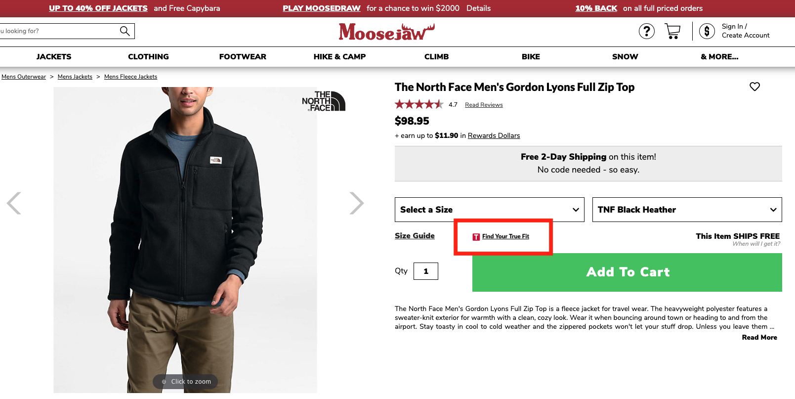Screen dimensions: 795x399
Task: Expand the Select a Size dropdown
Action: 489,210
